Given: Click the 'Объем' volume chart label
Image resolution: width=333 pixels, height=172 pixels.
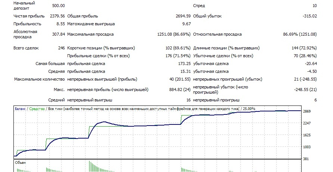Looking at the screenshot, I should 21,162.
